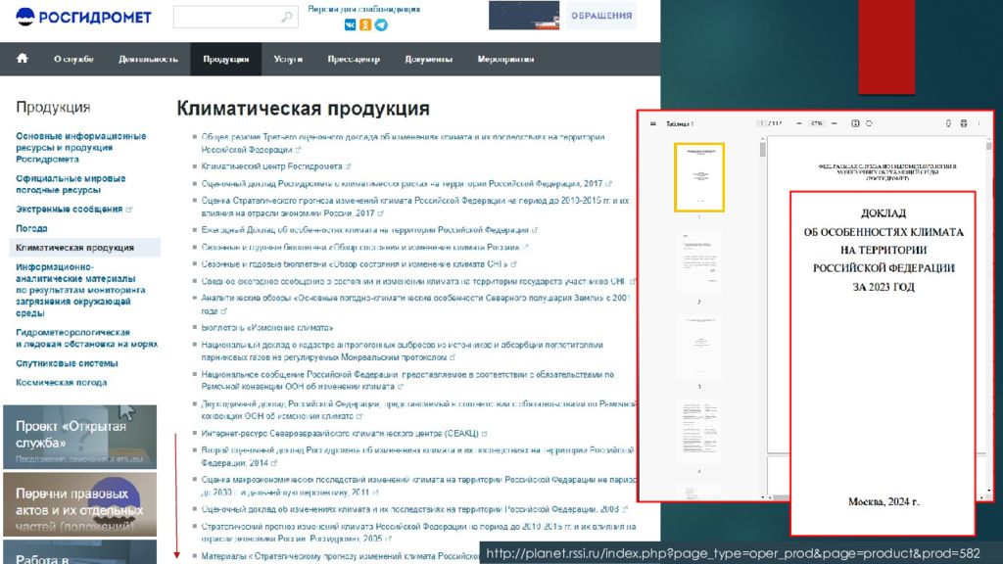The width and height of the screenshot is (1003, 564).
Task: Click the planet.rssi.ru URL text
Action: 733,554
